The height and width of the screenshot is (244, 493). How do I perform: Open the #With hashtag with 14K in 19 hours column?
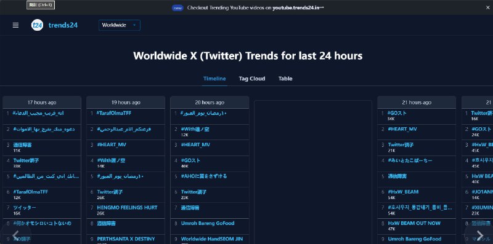[x=111, y=160]
